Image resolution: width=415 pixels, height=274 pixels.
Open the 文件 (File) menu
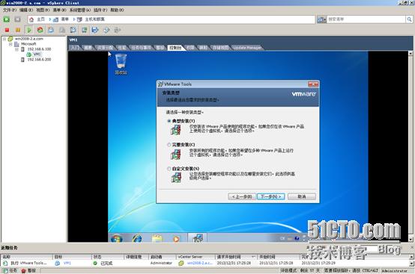10,10
